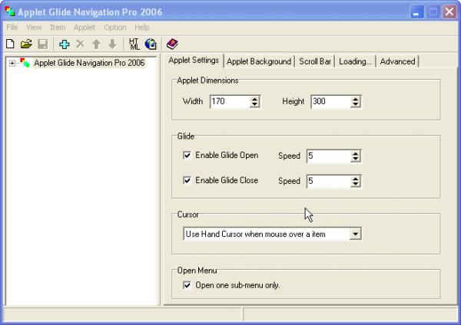
Task: Open the Applet menu
Action: tap(85, 28)
